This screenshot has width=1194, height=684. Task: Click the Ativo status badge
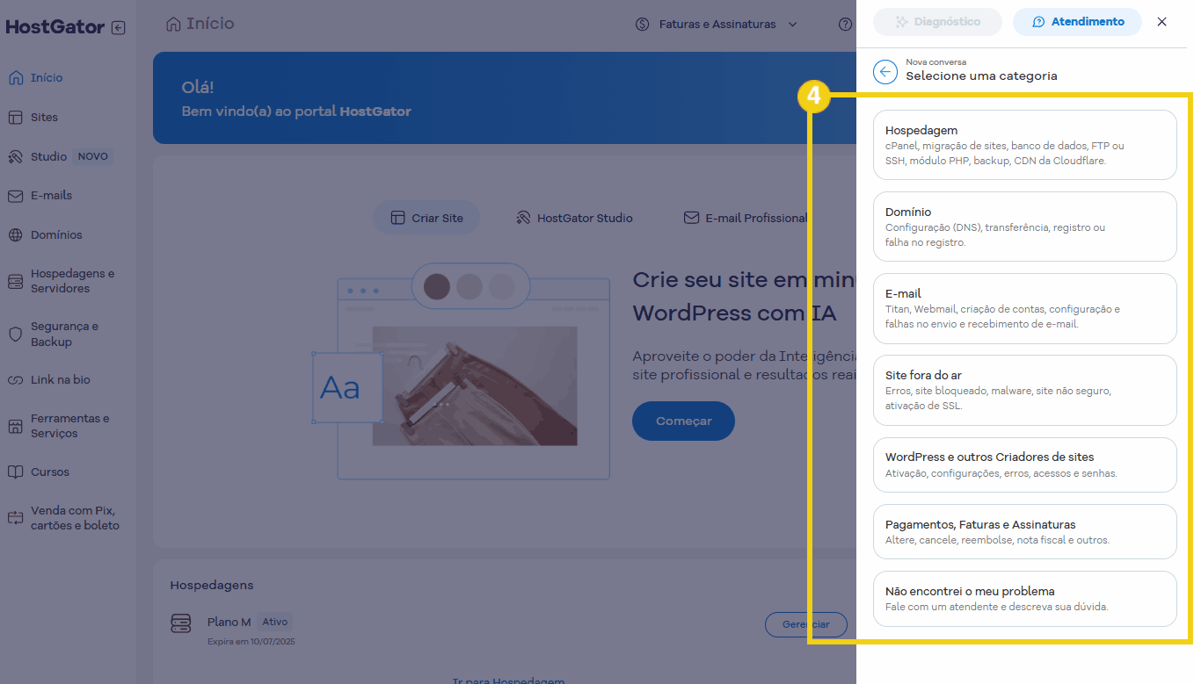[x=275, y=622]
